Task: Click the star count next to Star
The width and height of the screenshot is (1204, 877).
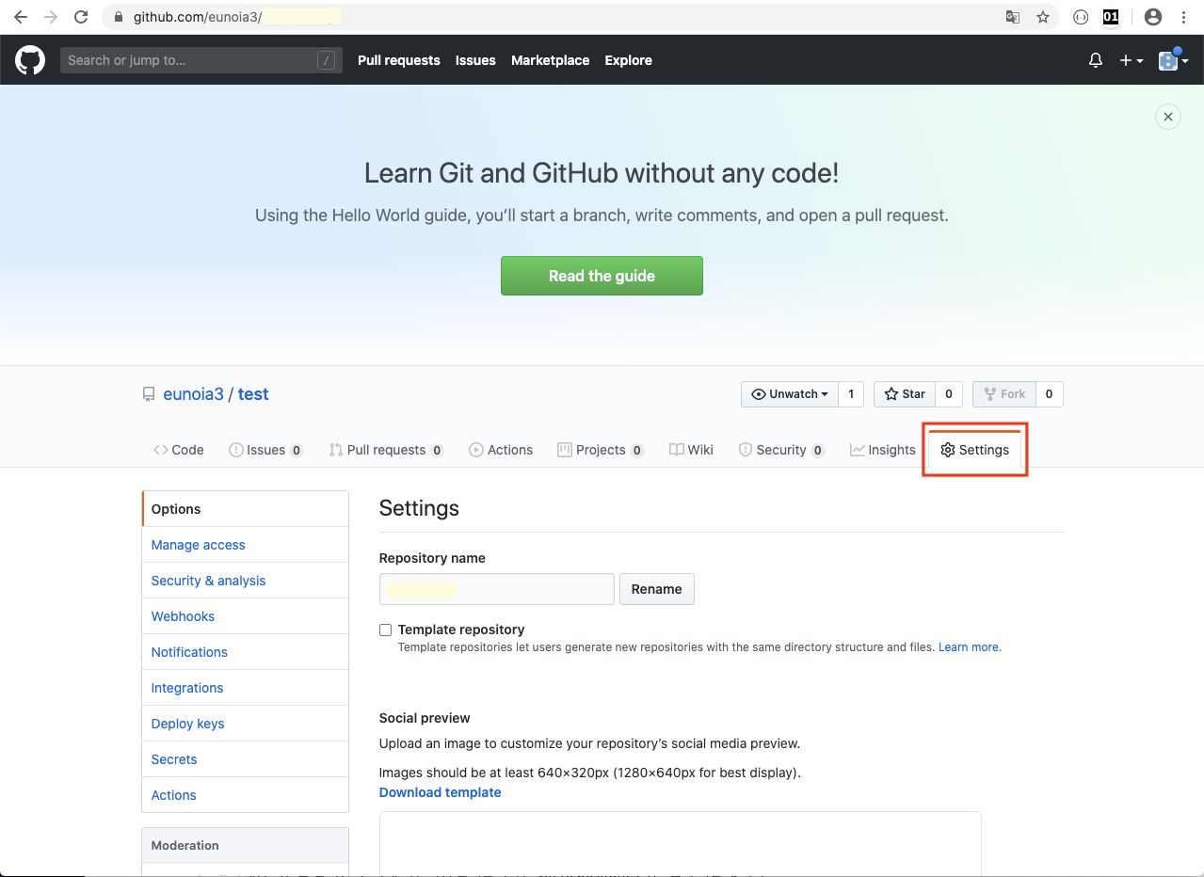Action: [x=948, y=394]
